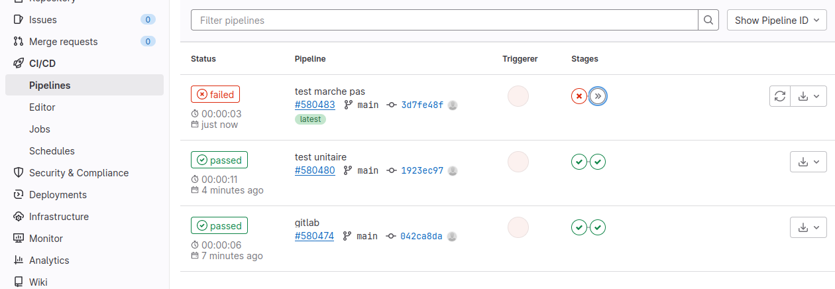Expand download artifacts dropdown for pipeline #580480
Viewport: 835px width, 289px height.
click(x=808, y=162)
